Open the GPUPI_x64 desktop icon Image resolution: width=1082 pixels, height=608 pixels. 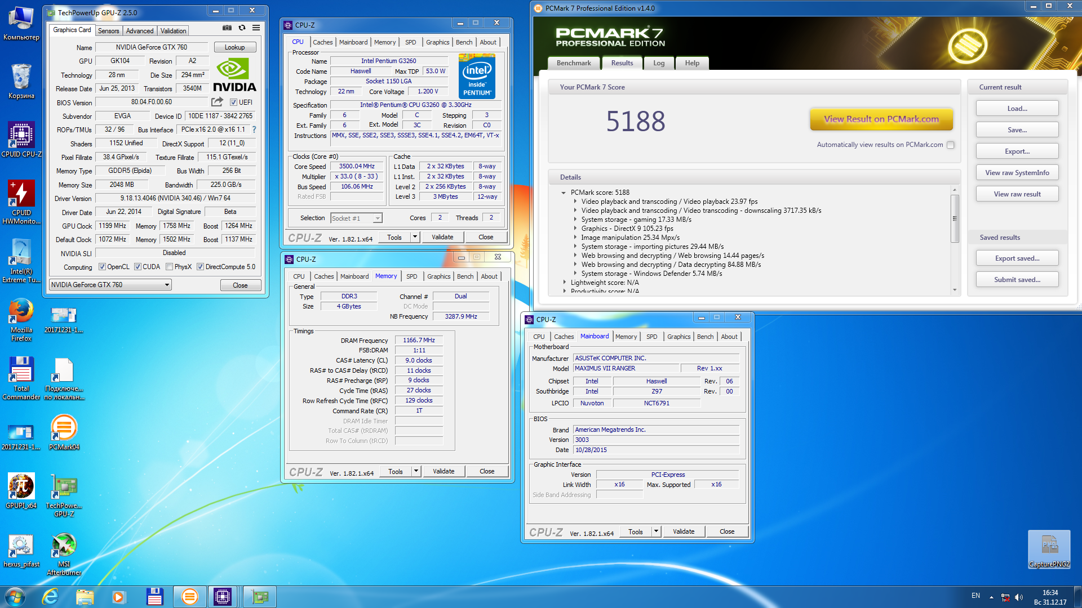21,491
